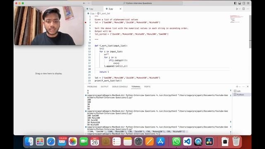Open Mail from the dock
The height and width of the screenshot is (149, 265).
[62, 142]
